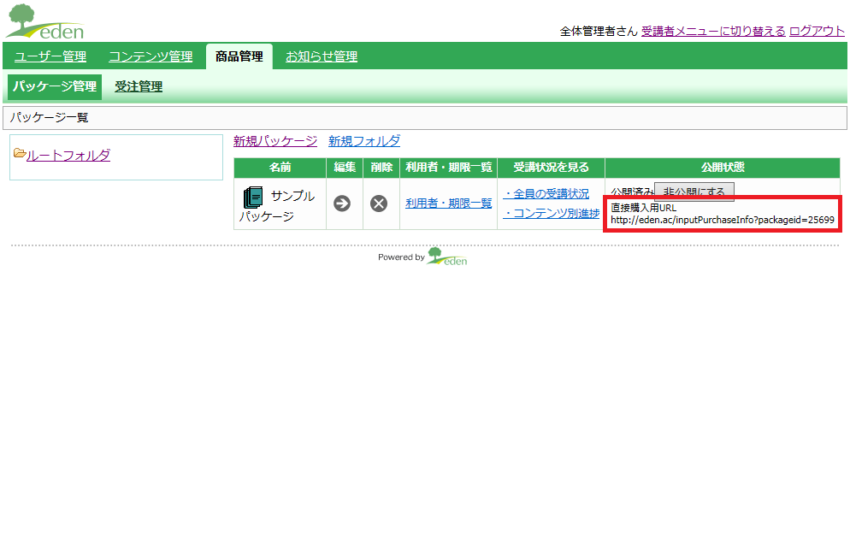Click the 受講状況を見る column header
Screen dimensions: 850x537
(x=552, y=168)
